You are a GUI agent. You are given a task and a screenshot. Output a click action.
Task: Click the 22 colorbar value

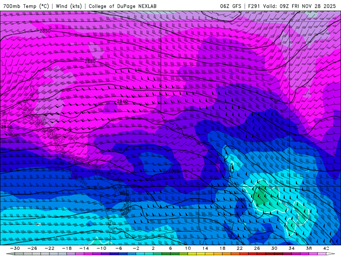click(x=240, y=248)
